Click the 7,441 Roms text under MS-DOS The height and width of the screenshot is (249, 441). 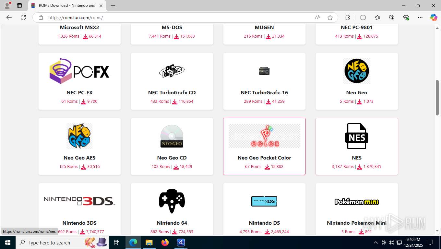tap(160, 36)
